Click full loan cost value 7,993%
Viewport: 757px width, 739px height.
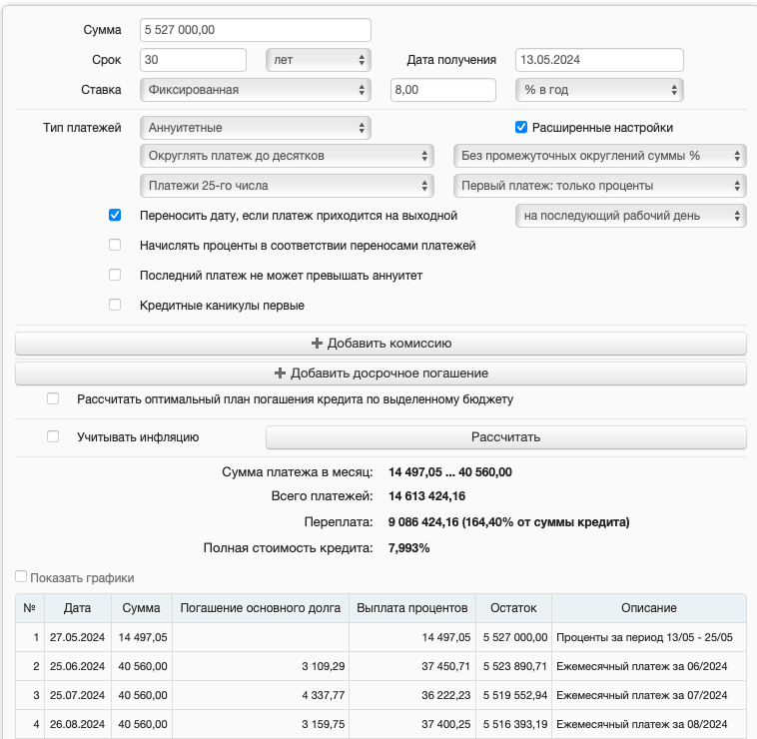point(408,548)
